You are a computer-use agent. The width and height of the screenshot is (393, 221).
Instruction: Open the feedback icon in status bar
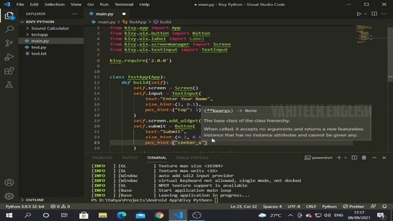[x=373, y=206]
